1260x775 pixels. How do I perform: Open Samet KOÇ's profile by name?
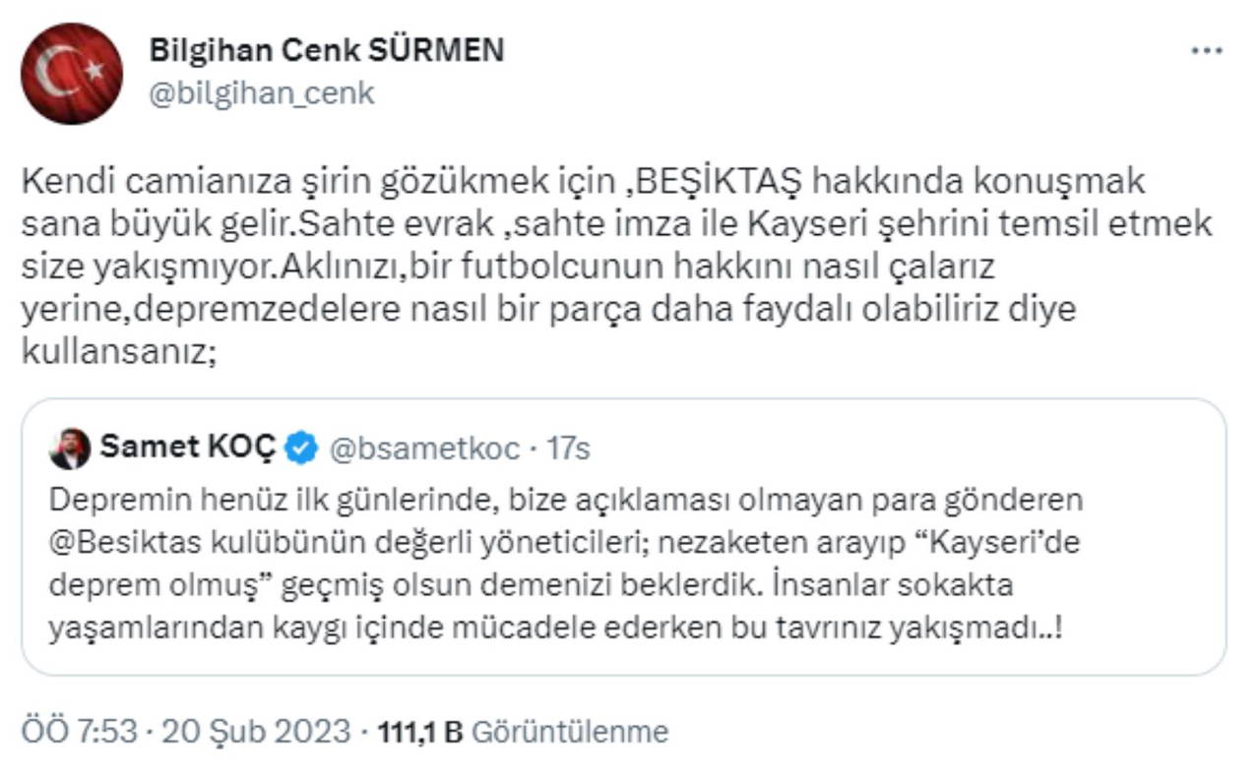pyautogui.click(x=188, y=448)
